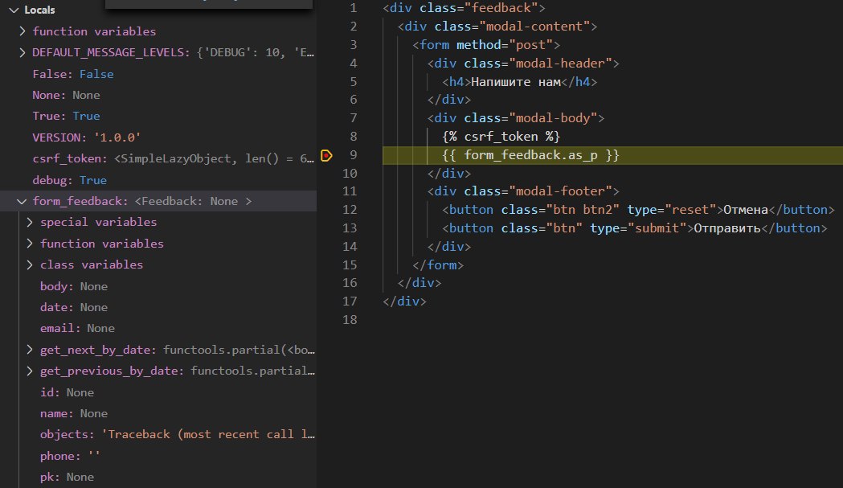Collapse the form_feedback variable chevron

coord(22,201)
